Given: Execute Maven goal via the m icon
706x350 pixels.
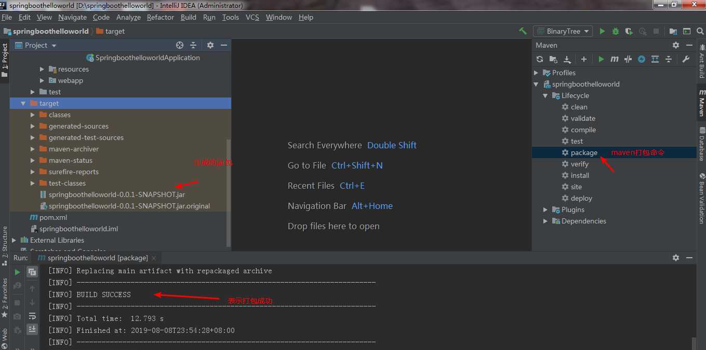Looking at the screenshot, I should (x=615, y=59).
